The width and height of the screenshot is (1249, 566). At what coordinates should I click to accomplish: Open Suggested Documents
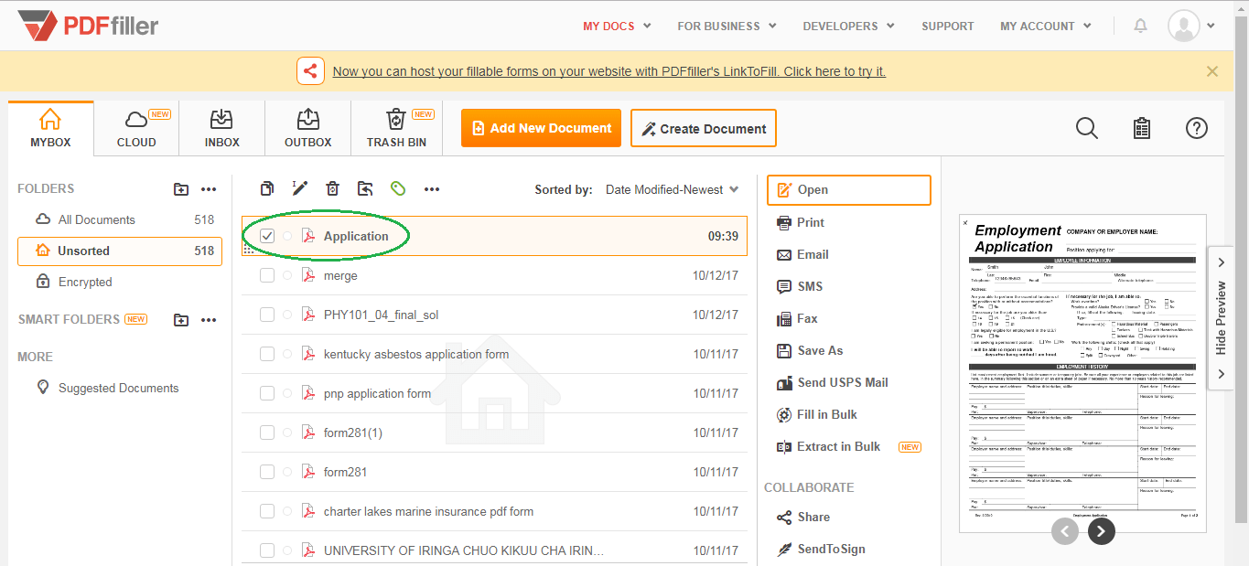[107, 388]
